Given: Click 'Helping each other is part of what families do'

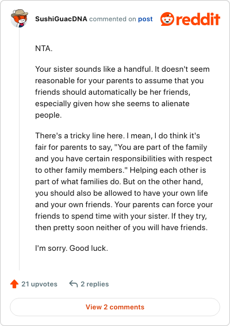Looking at the screenshot, I should tap(120, 176).
